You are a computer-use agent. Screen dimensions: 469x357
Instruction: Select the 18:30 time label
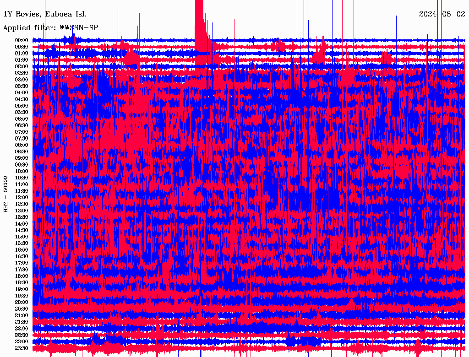22,282
